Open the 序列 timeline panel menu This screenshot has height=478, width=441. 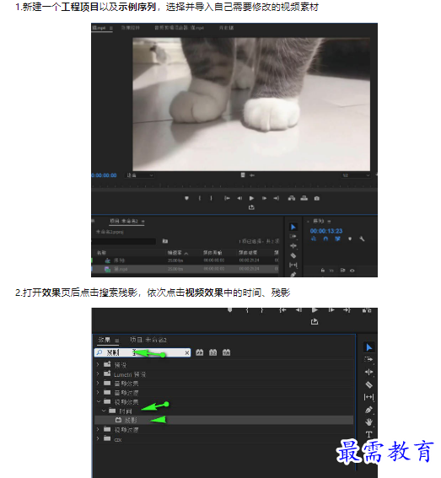[x=329, y=222]
